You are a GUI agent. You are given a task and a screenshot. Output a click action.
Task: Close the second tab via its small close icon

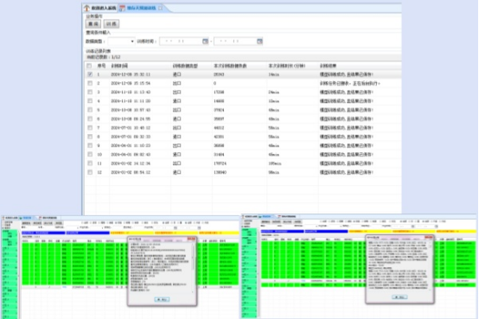[x=160, y=8]
